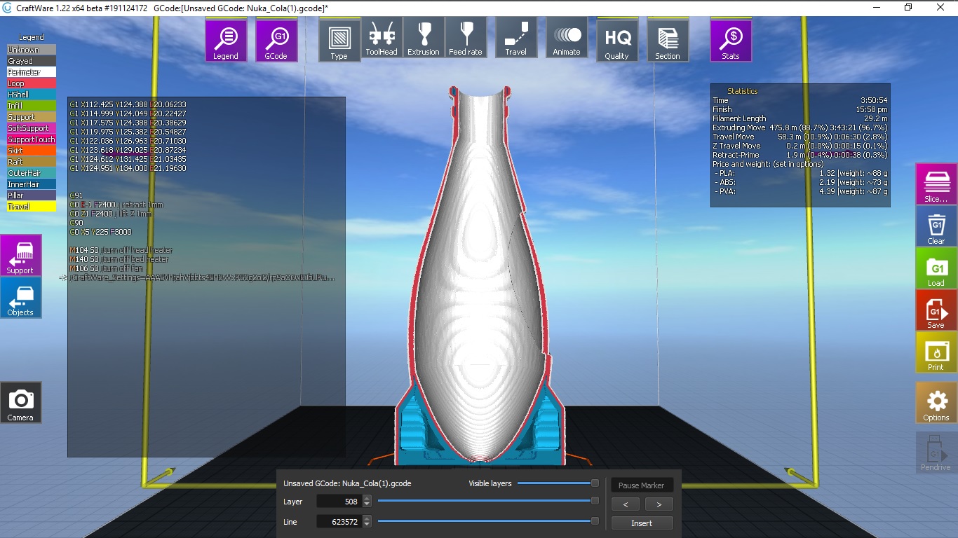This screenshot has width=958, height=538.
Task: Switch to Objects mode
Action: point(20,298)
